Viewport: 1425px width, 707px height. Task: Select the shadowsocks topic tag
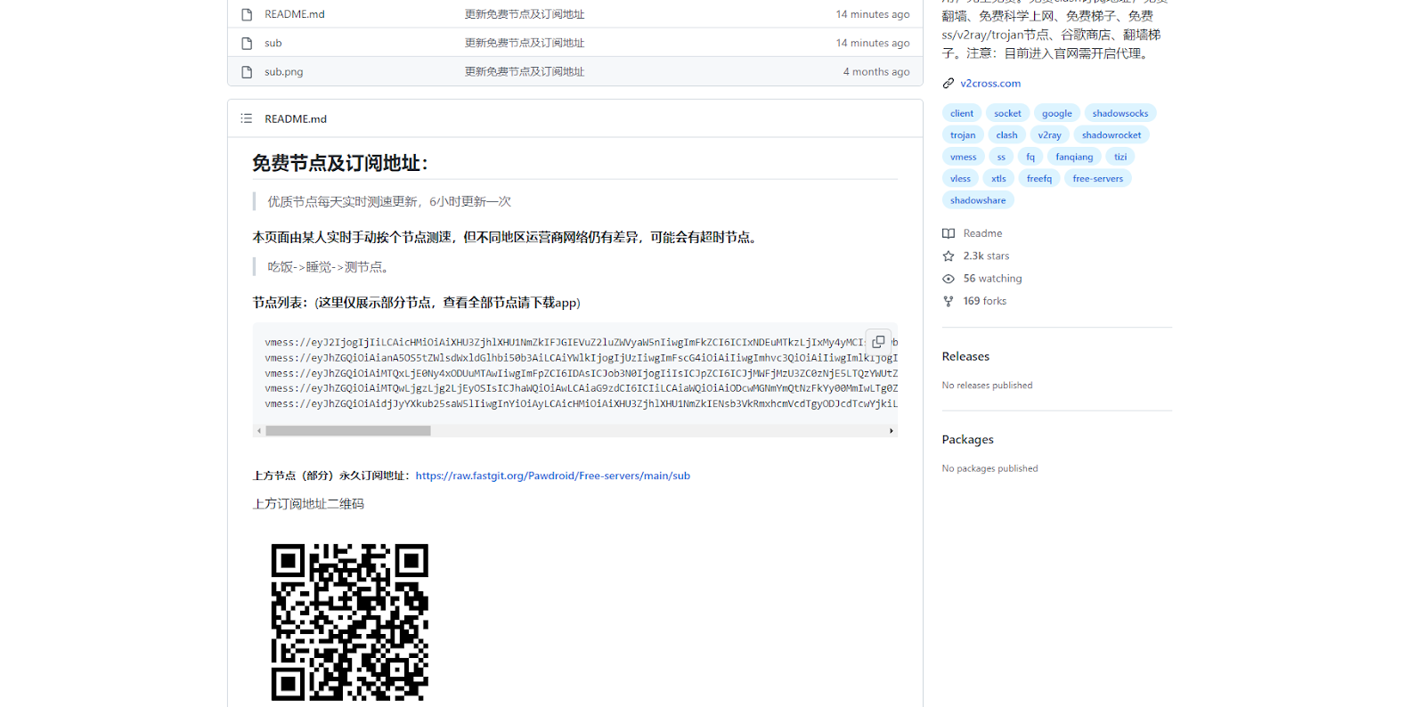[1120, 113]
